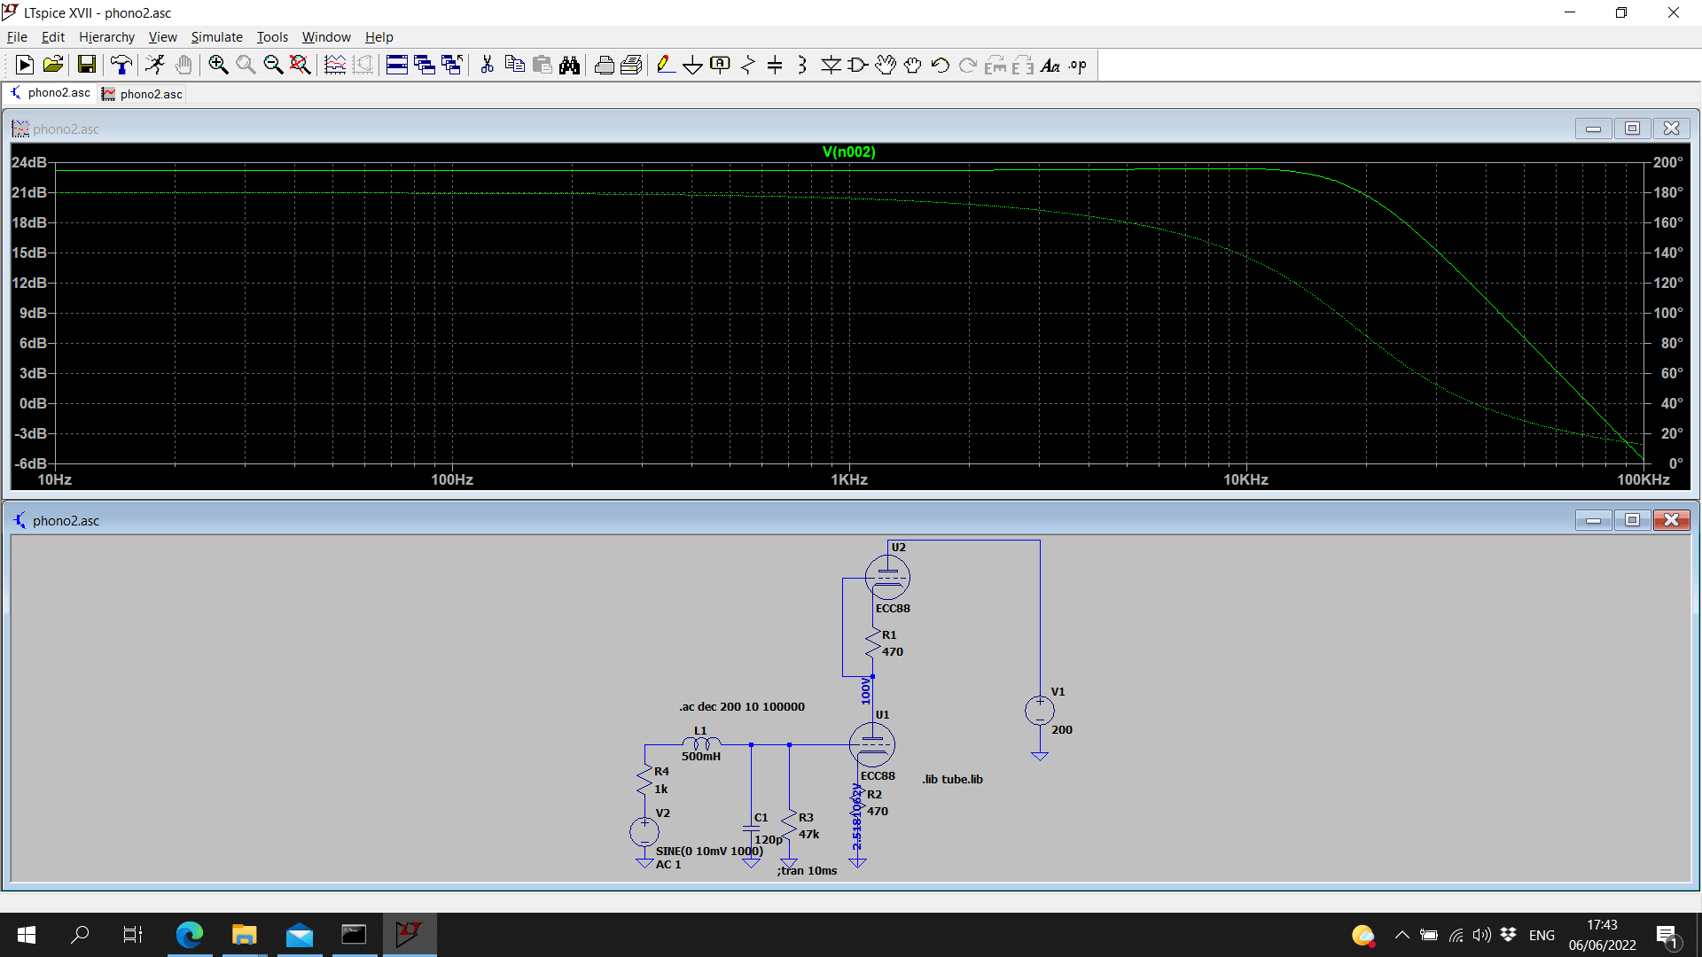Click the close-all-windows toolbar icon
Image resolution: width=1702 pixels, height=957 pixels.
coord(452,65)
